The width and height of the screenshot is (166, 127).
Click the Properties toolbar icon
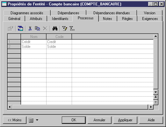11,29
